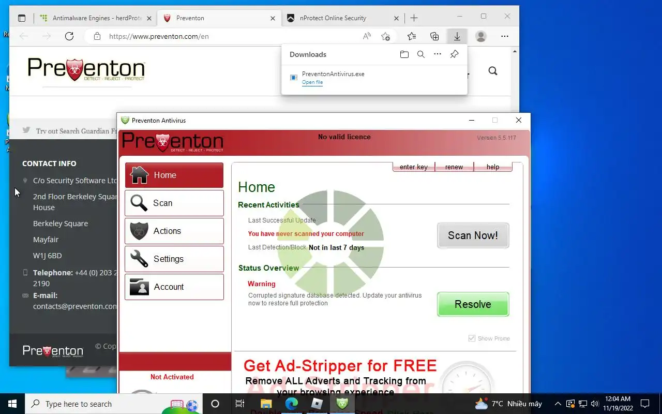Open the Scan section in Preventon sidebar

(174, 203)
